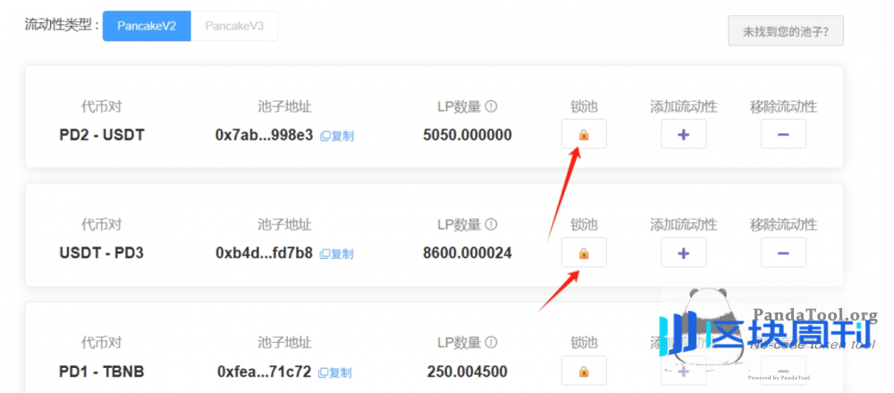Copy pool address 0x7ab...998e3

pyautogui.click(x=337, y=136)
